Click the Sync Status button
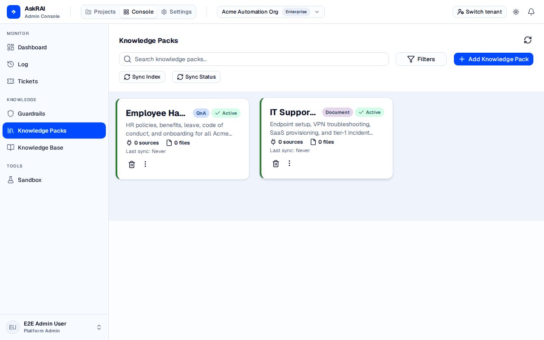The height and width of the screenshot is (340, 544). pyautogui.click(x=196, y=77)
